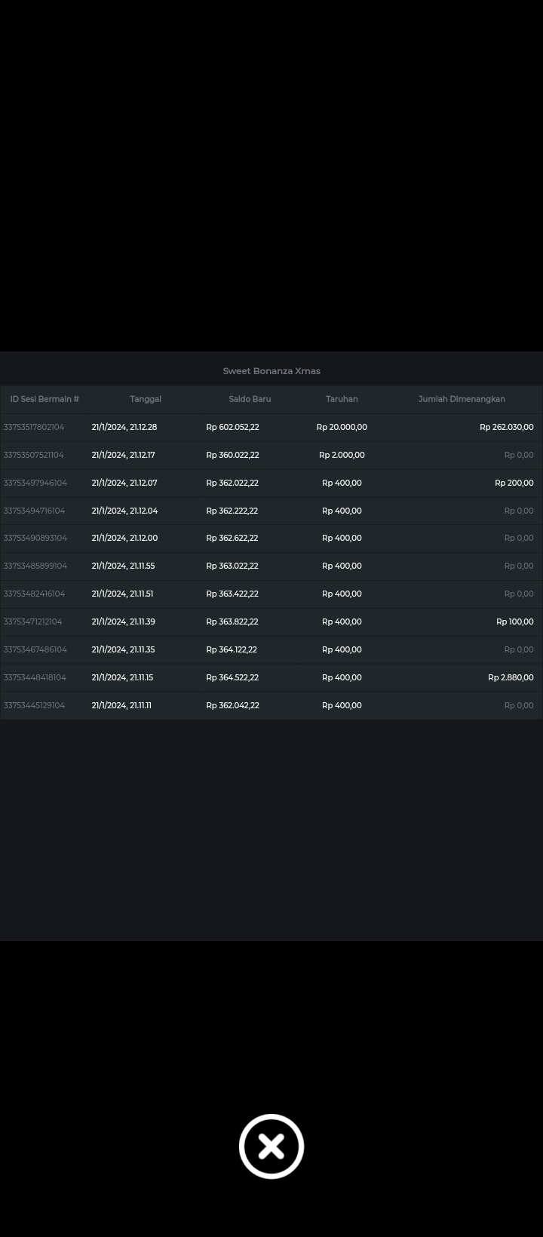This screenshot has height=1237, width=543.
Task: Open session ID 33753517802104
Action: [x=34, y=427]
